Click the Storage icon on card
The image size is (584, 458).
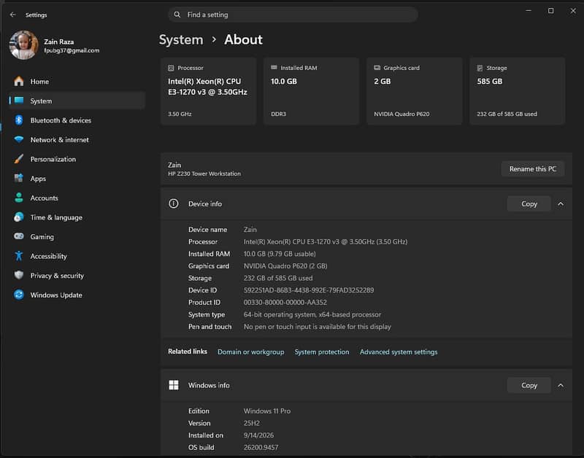[480, 68]
